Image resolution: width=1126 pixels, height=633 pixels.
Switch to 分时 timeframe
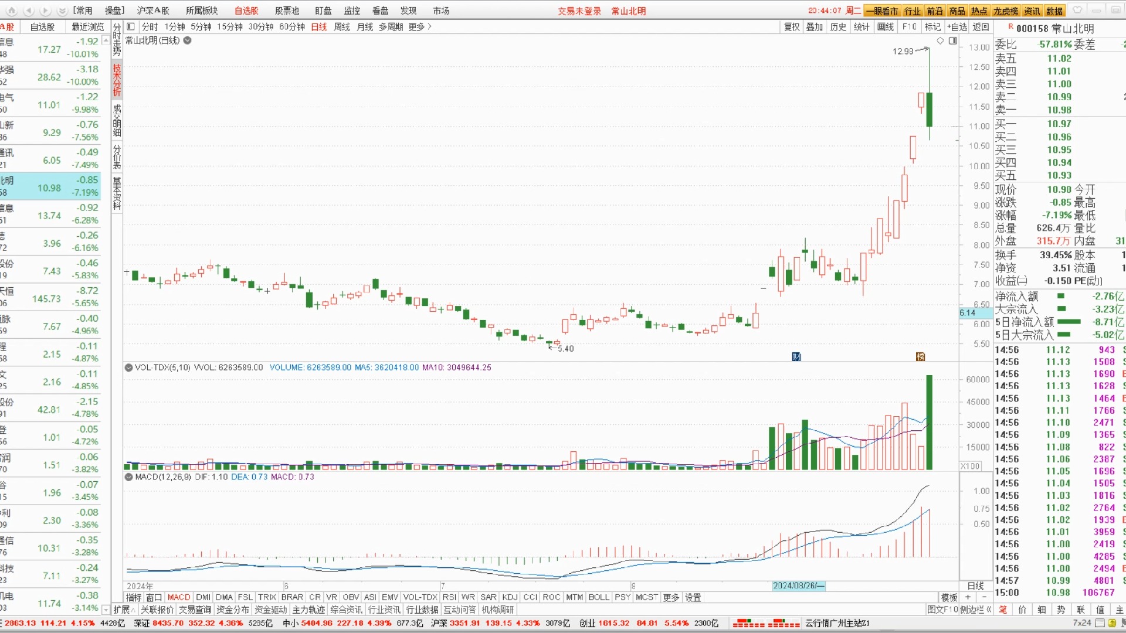[x=150, y=27]
